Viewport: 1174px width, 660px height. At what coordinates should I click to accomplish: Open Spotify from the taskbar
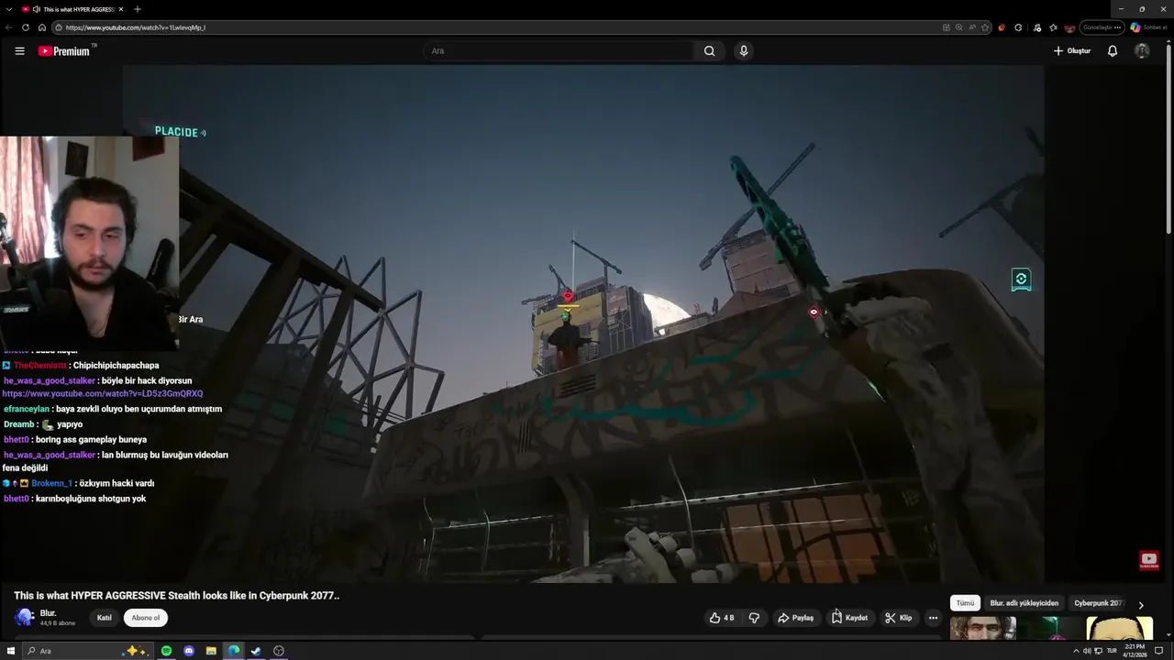166,651
